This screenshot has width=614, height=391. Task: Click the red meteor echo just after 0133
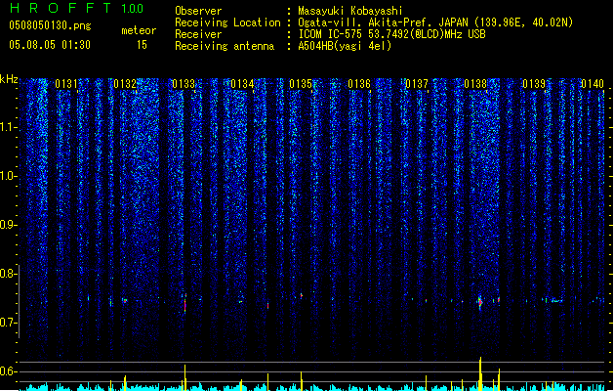[x=184, y=304]
